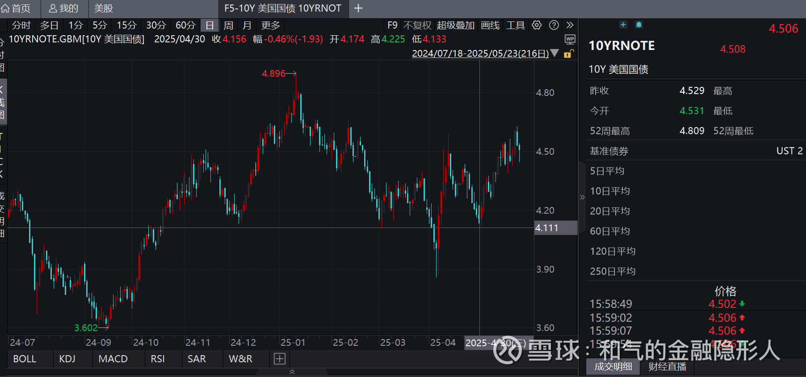Image resolution: width=806 pixels, height=377 pixels.
Task: Open date range dropdown triangle
Action: (x=555, y=53)
